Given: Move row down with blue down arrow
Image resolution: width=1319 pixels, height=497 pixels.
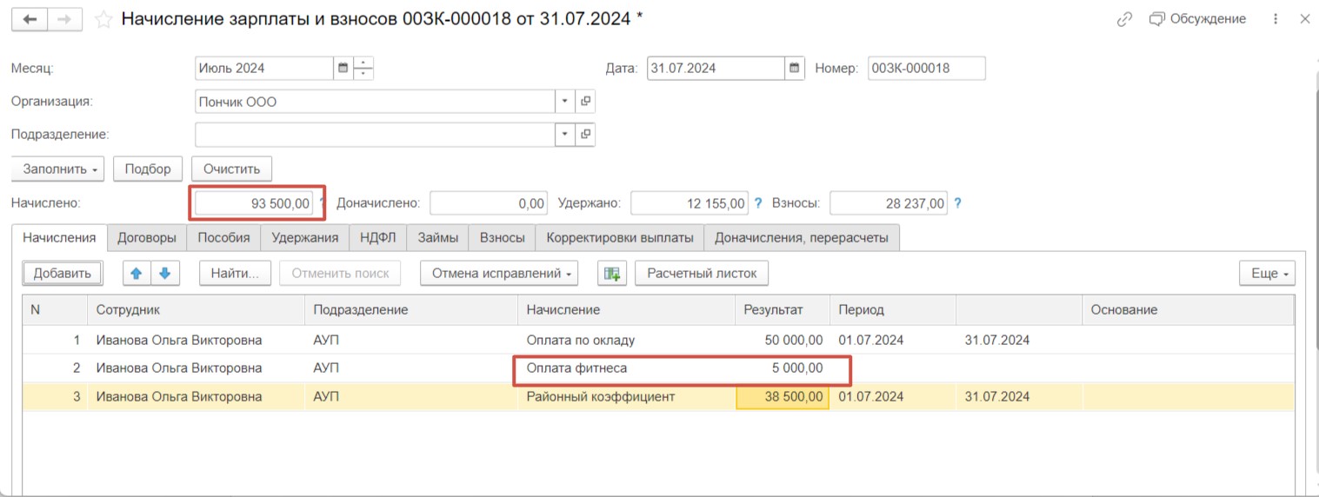Looking at the screenshot, I should (164, 274).
